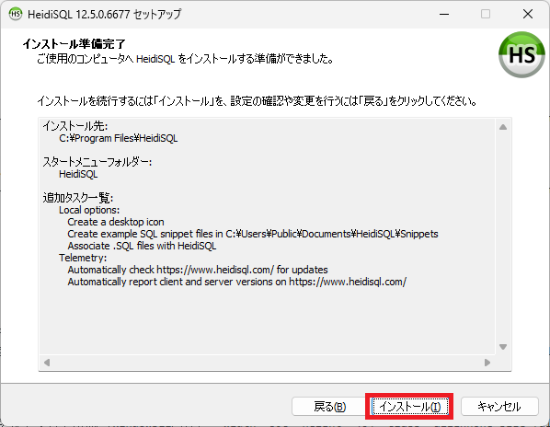This screenshot has height=427, width=550.
Task: Click the 'インストール準備完了' heading
Action: 74,44
